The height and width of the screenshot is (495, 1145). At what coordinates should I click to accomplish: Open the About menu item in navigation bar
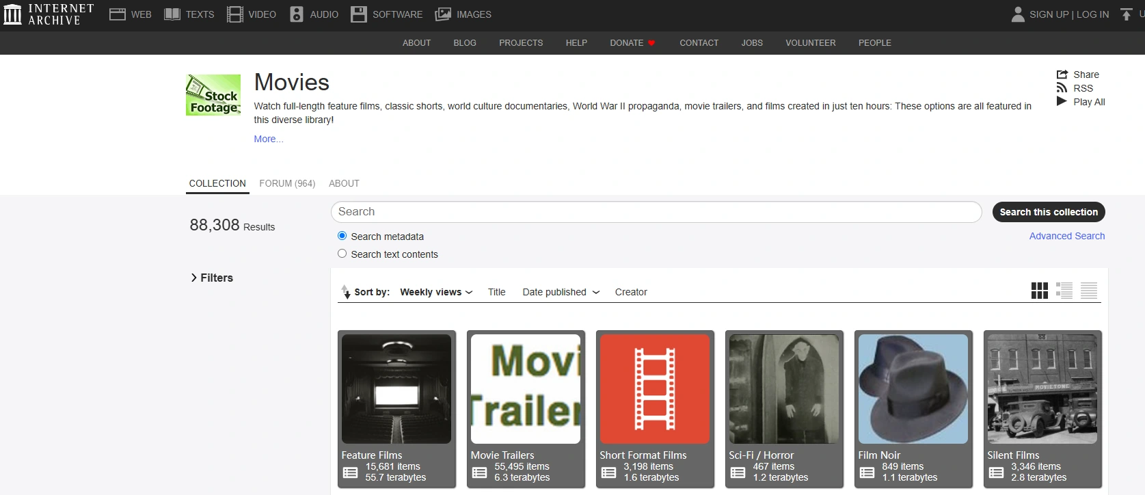(x=416, y=42)
